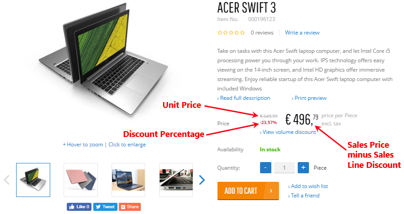Show previous thumbnails with left arrow
The image size is (404, 214).
[7, 180]
